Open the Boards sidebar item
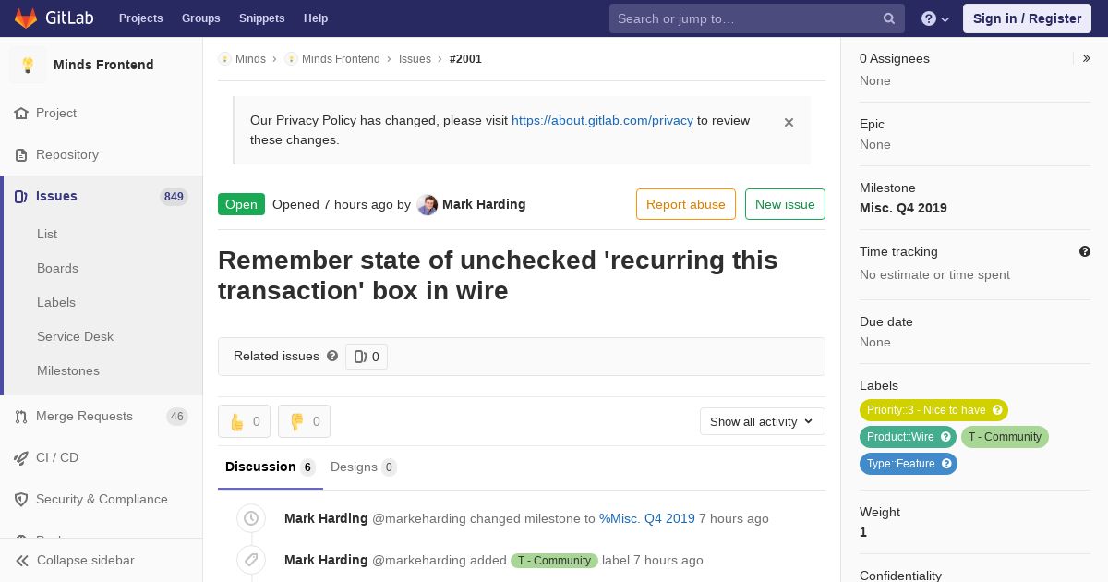The image size is (1108, 582). [x=57, y=269]
